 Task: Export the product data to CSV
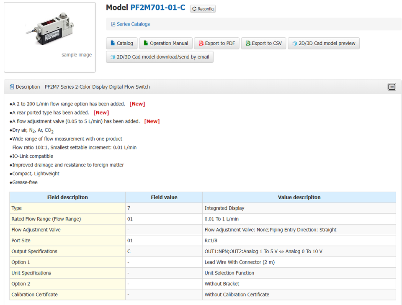(x=263, y=43)
